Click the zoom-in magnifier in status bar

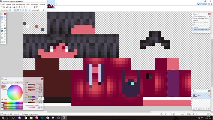point(210,114)
